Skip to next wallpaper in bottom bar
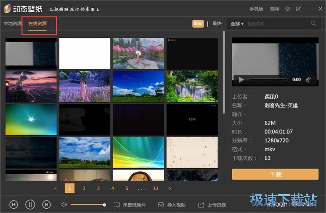Screen dimensions: 326x213 coord(47,204)
